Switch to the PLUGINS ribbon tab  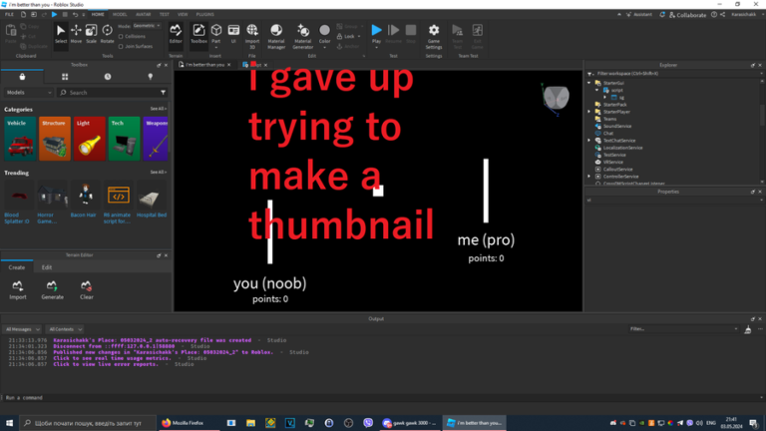point(205,15)
